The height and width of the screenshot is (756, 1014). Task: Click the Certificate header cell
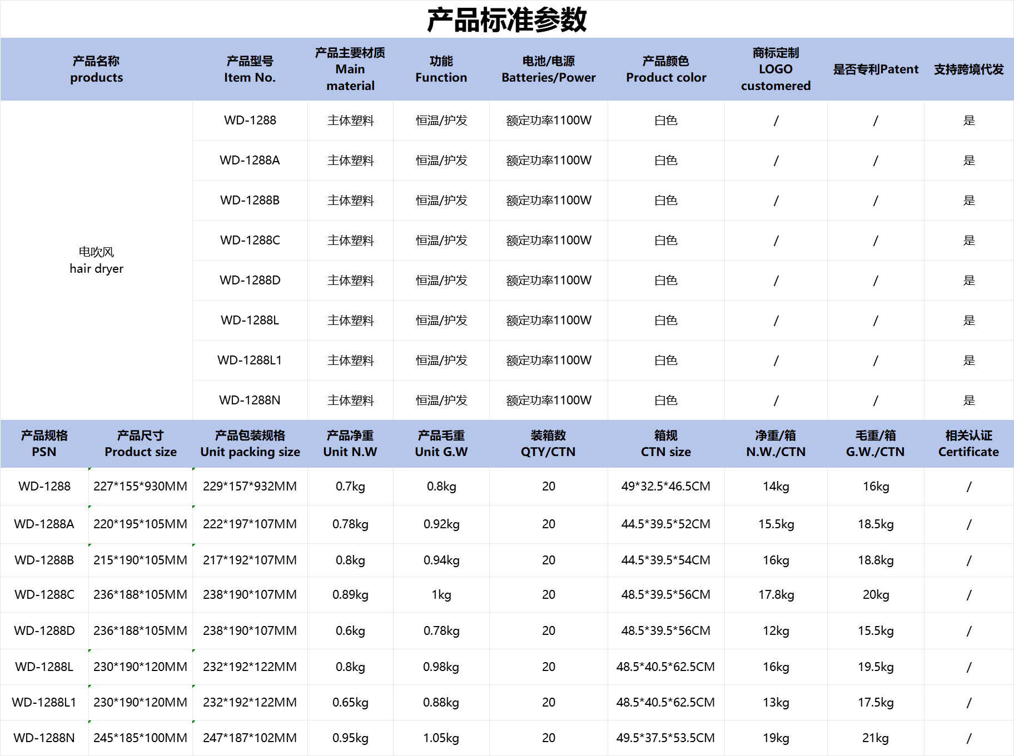click(969, 444)
